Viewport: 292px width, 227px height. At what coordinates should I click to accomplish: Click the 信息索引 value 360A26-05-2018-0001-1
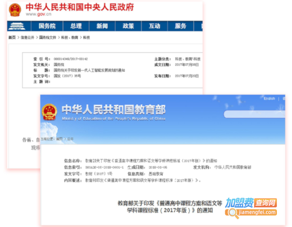(104, 167)
